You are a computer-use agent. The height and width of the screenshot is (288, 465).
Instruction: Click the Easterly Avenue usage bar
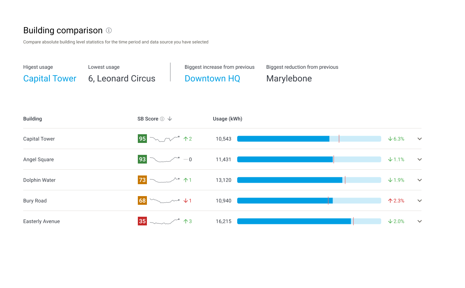tap(309, 221)
